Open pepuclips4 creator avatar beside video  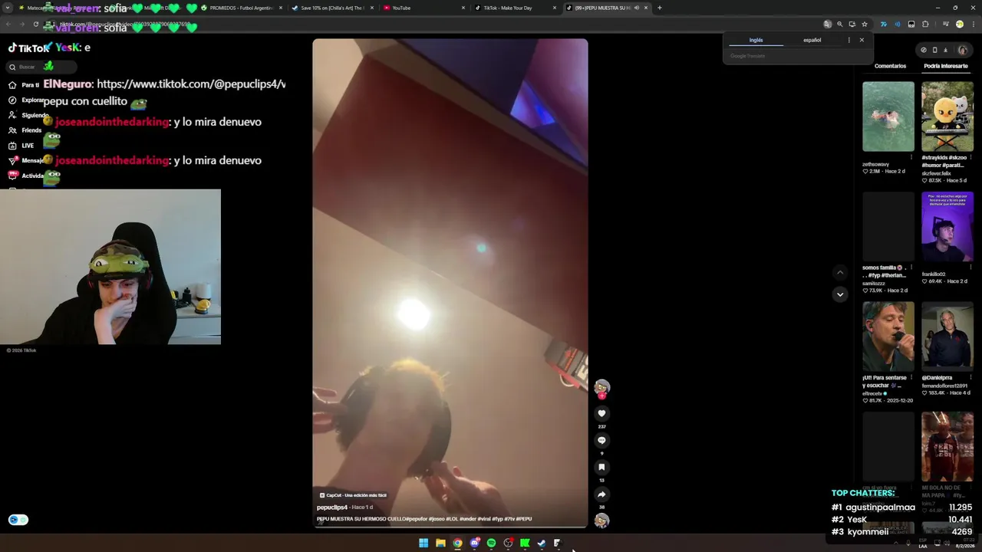tap(601, 387)
